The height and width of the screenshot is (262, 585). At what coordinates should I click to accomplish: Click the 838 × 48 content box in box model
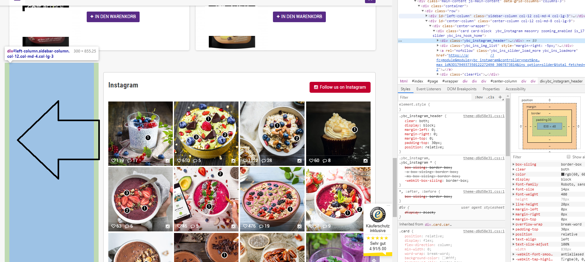click(x=550, y=126)
